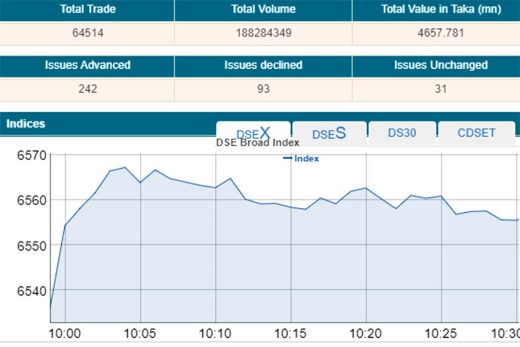Click the Issues Advanced header
The width and height of the screenshot is (520, 347).
pyautogui.click(x=87, y=65)
